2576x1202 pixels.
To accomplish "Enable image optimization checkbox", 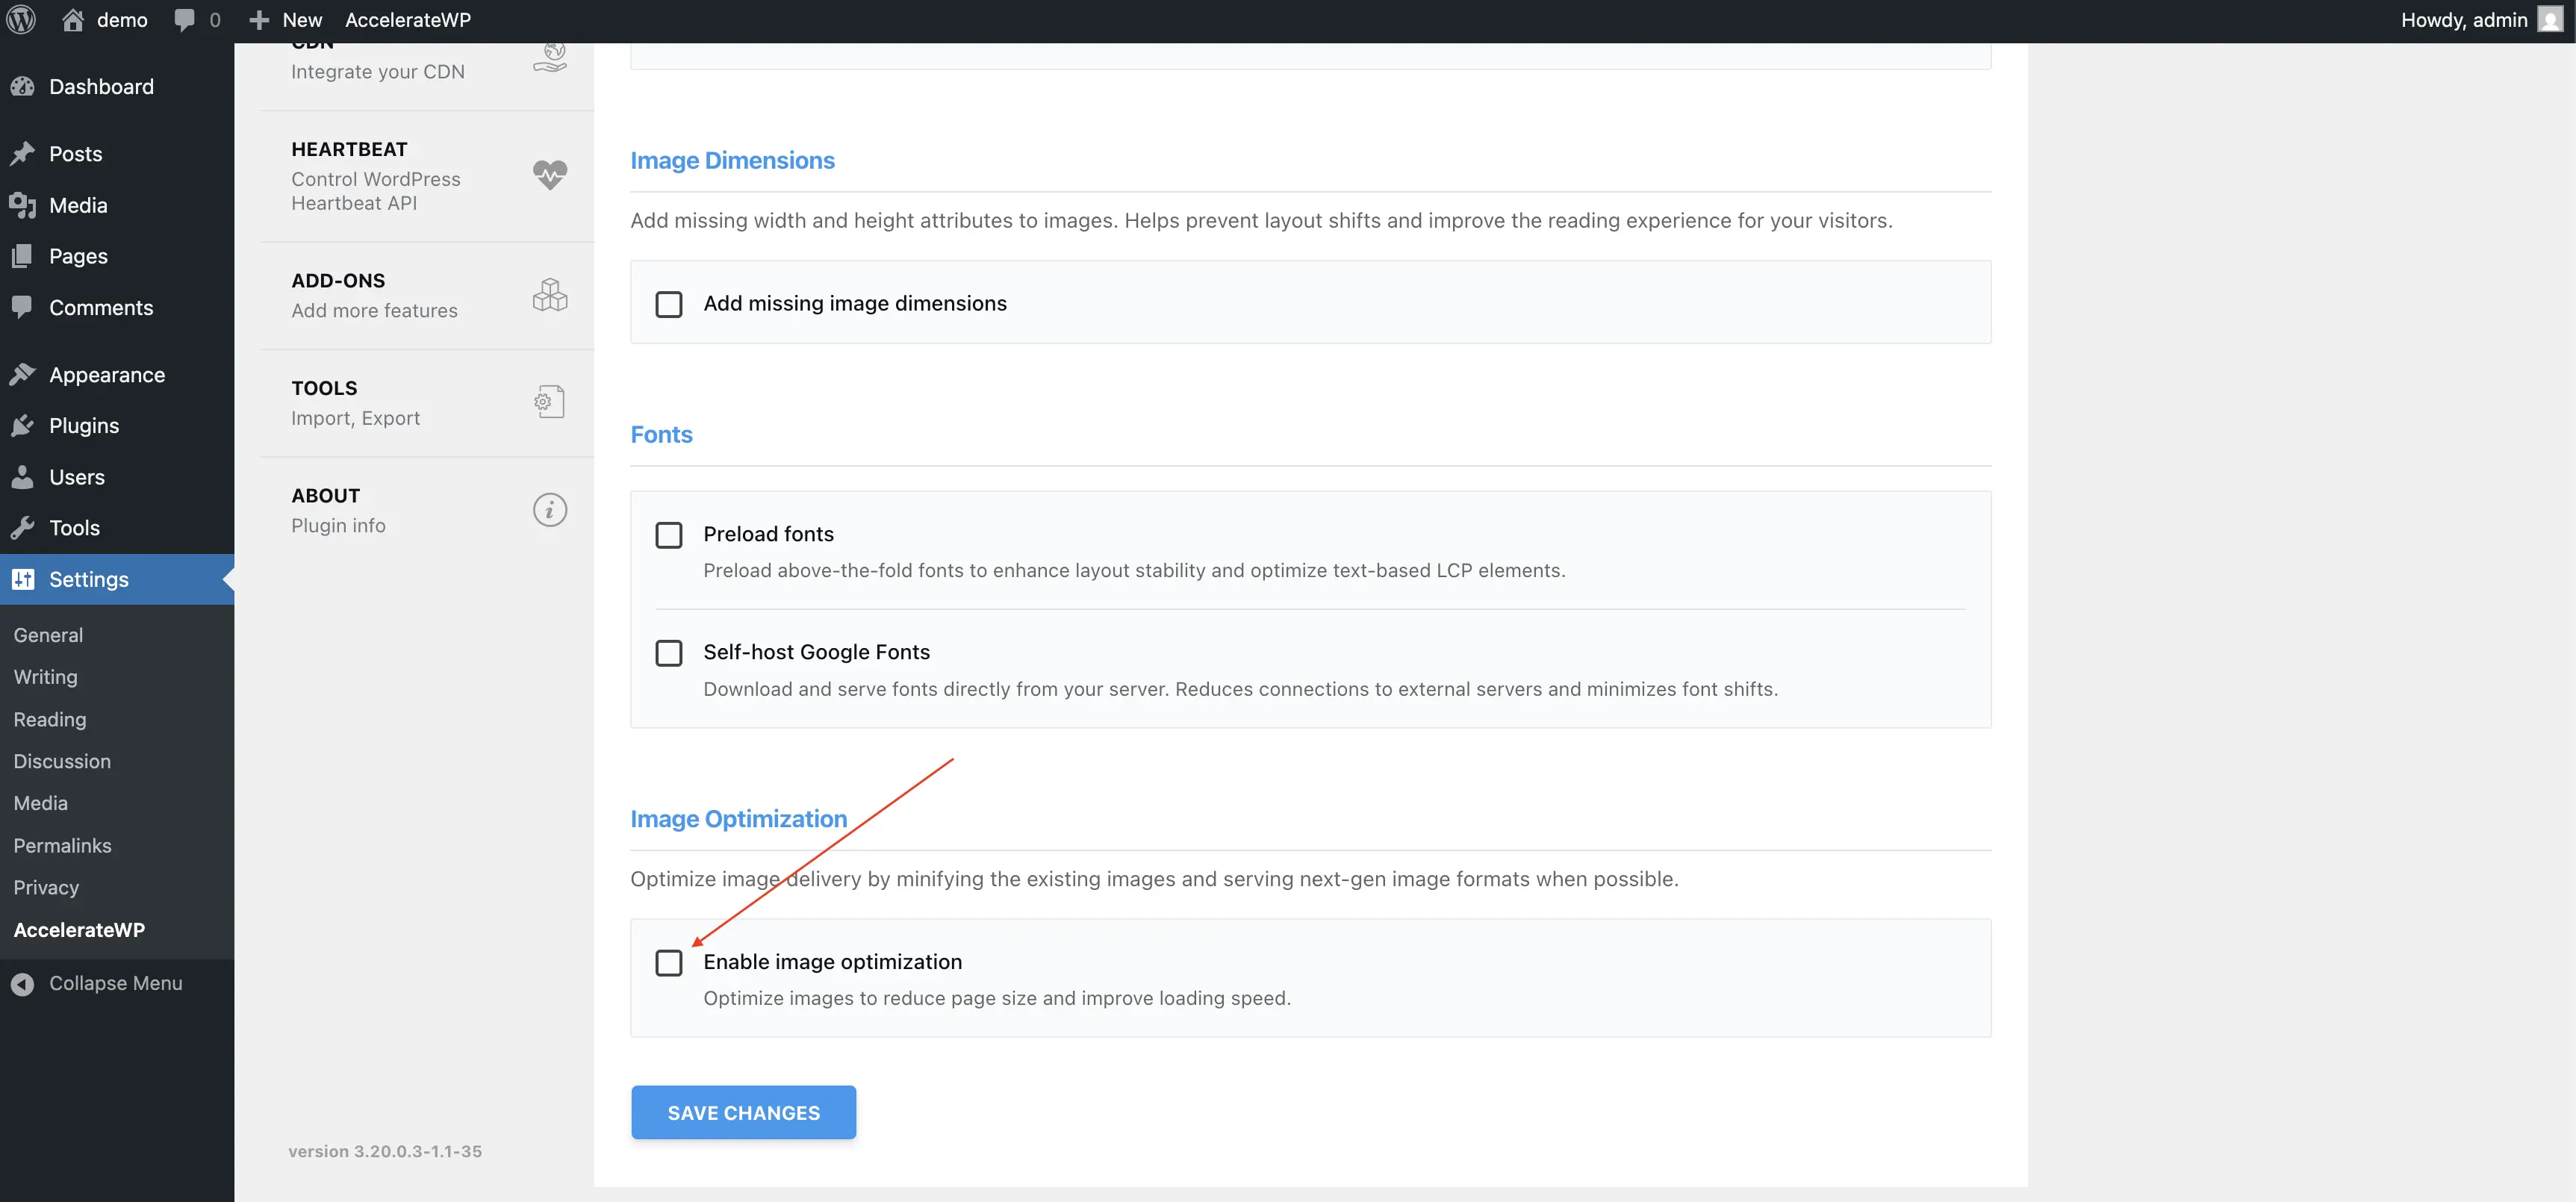I will coord(669,963).
